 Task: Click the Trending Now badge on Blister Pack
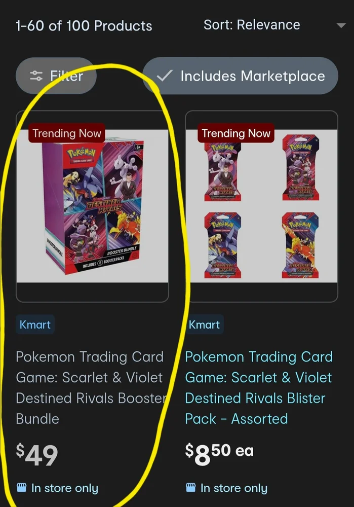pos(236,133)
